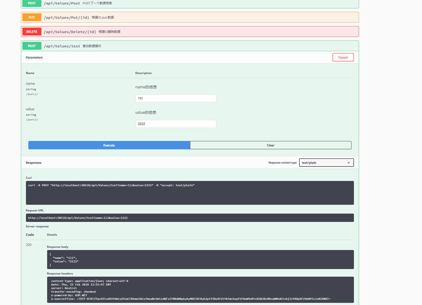Click the 200 response code
This screenshot has height=305, width=422.
point(29,245)
